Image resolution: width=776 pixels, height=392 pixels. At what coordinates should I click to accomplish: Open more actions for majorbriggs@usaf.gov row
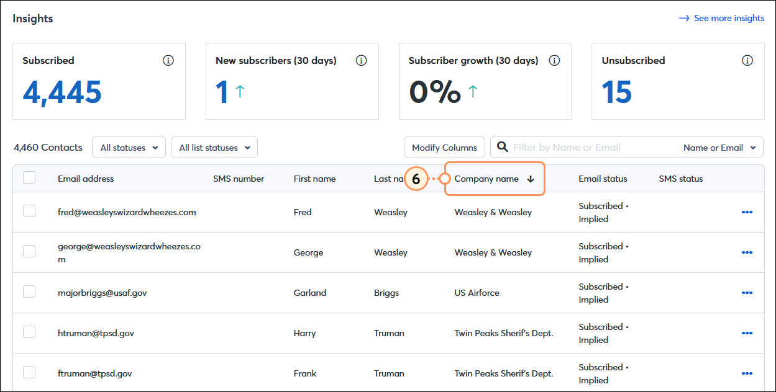click(747, 293)
